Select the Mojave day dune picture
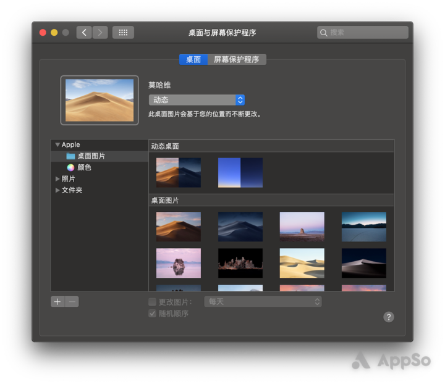The image size is (445, 384). tap(179, 227)
